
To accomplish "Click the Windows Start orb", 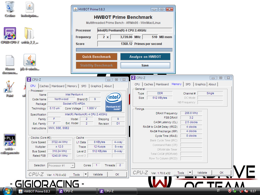I will point(7,191).
